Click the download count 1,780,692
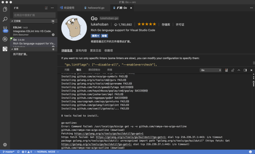Screen dimensions: 255x154 point(123,25)
